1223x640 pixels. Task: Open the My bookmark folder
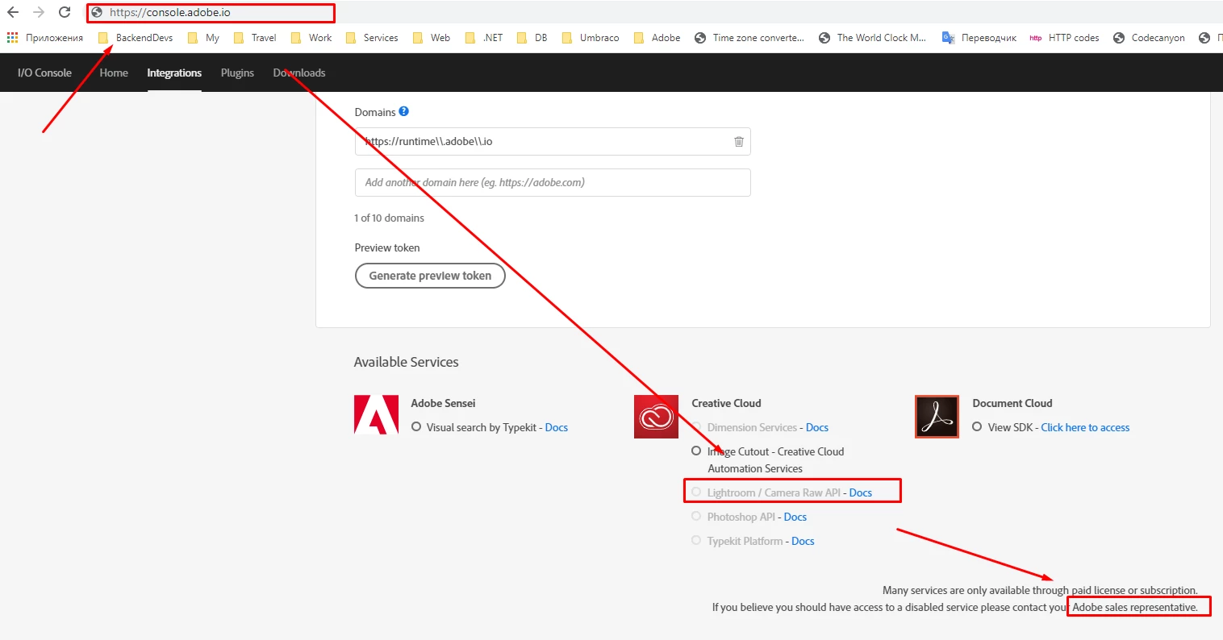click(x=203, y=38)
